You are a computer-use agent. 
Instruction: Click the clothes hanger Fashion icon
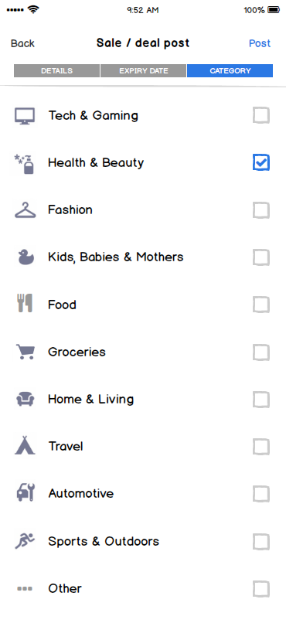click(25, 210)
